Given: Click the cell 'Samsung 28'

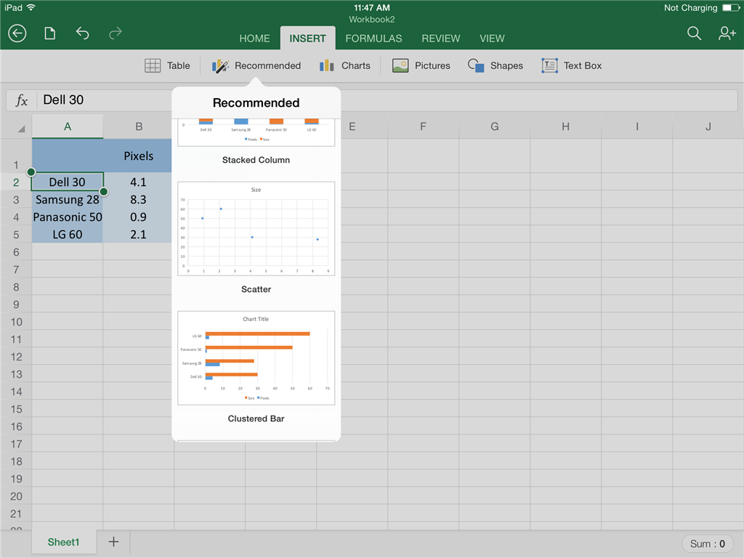Looking at the screenshot, I should coord(68,200).
